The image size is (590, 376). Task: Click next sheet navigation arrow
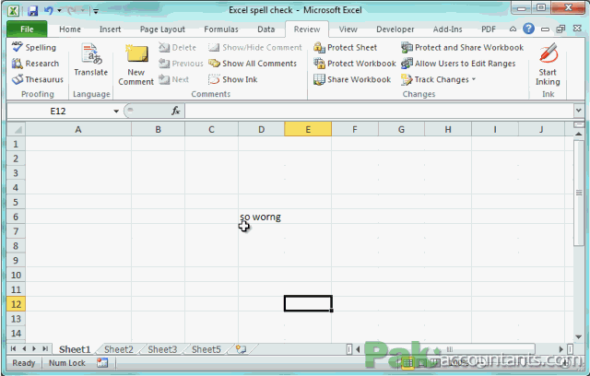point(34,349)
